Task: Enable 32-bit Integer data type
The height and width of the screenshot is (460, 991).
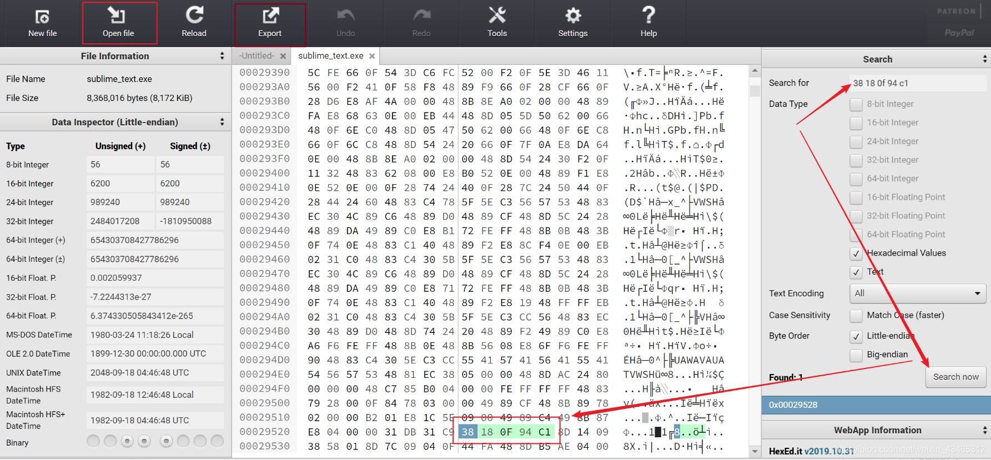Action: tap(856, 160)
